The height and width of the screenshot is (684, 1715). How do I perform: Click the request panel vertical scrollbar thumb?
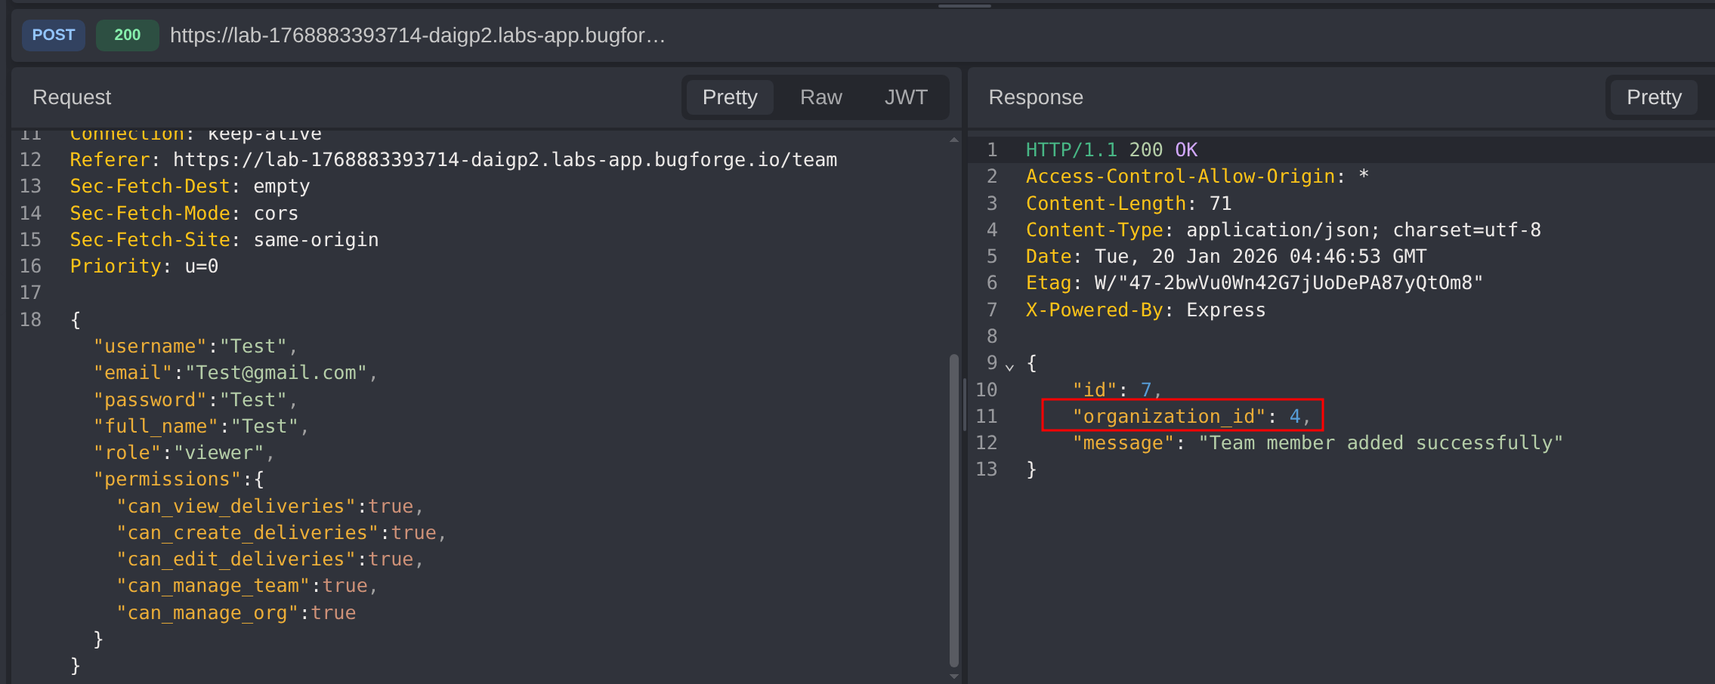click(x=953, y=506)
